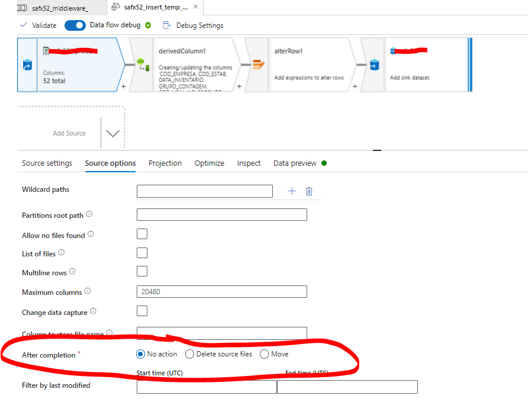The width and height of the screenshot is (528, 402).
Task: Toggle the Data flow debug switch
Action: pos(75,25)
